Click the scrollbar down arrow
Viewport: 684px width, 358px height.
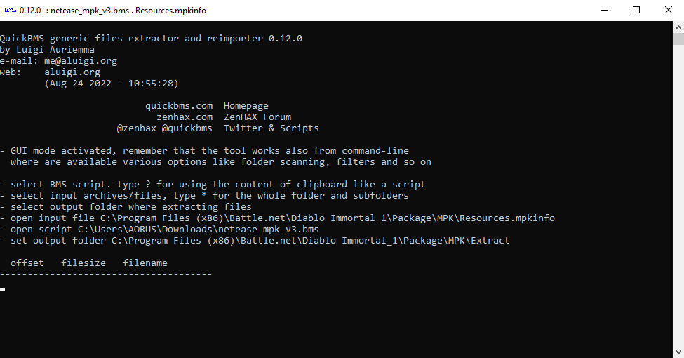[678, 352]
